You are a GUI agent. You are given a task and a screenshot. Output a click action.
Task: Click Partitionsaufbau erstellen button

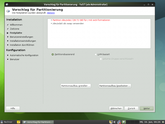point(76,86)
